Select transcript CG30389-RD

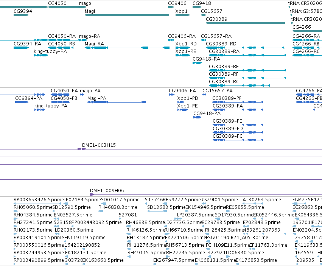point(245,48)
